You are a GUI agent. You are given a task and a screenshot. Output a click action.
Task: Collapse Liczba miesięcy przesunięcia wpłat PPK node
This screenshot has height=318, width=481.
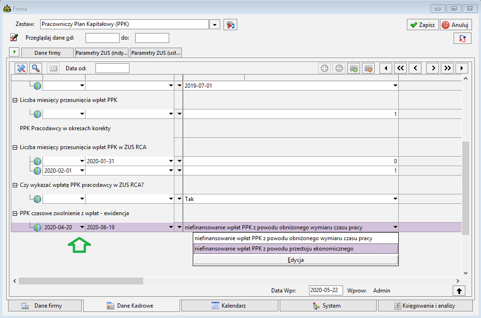click(15, 100)
